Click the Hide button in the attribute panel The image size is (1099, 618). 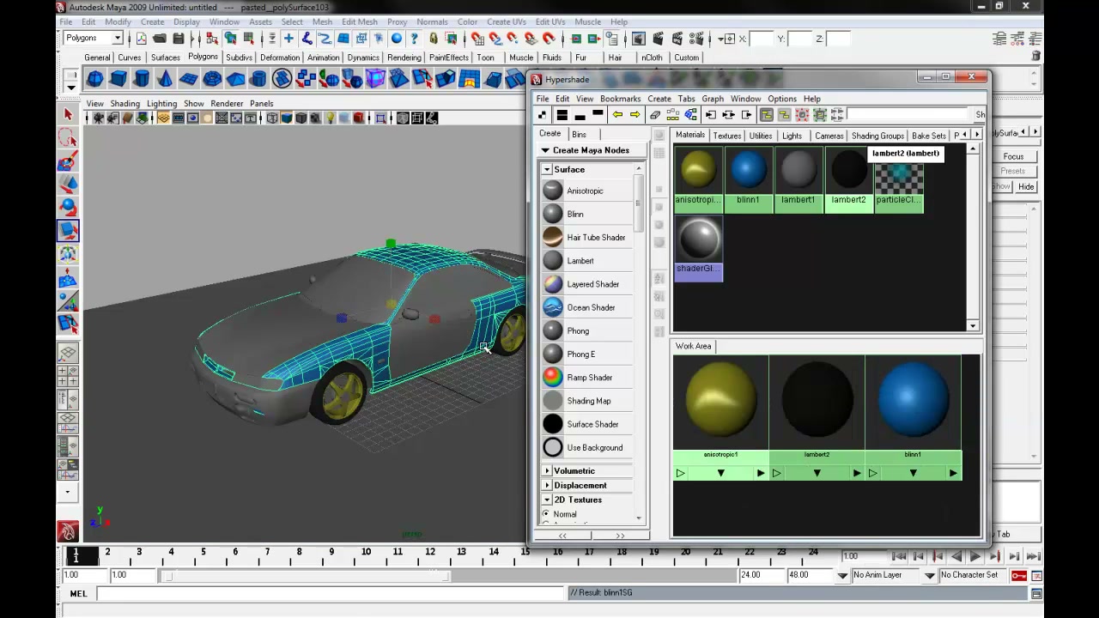(1027, 186)
